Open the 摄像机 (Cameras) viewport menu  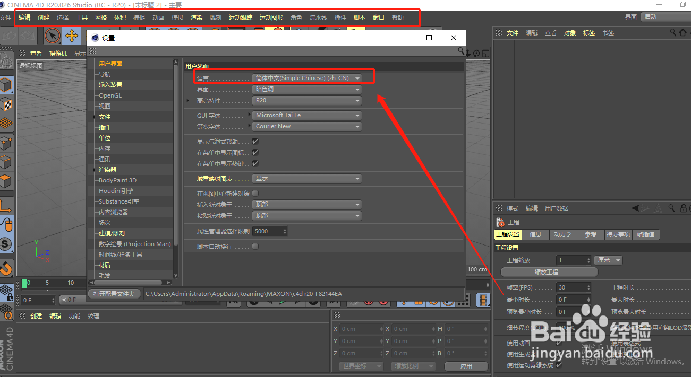(x=58, y=54)
